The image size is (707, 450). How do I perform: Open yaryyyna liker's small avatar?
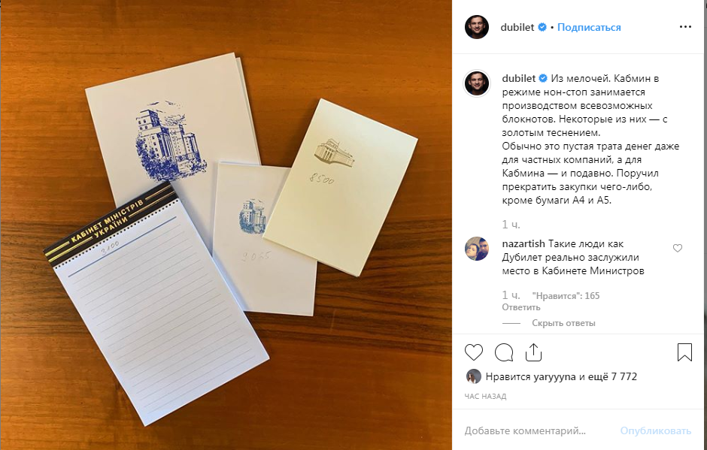click(473, 376)
